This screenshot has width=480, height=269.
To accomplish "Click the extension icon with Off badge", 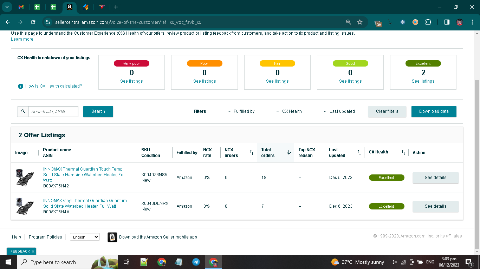I will 378,23.
